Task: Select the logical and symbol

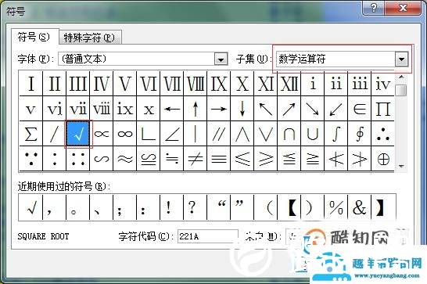Action: [242, 134]
